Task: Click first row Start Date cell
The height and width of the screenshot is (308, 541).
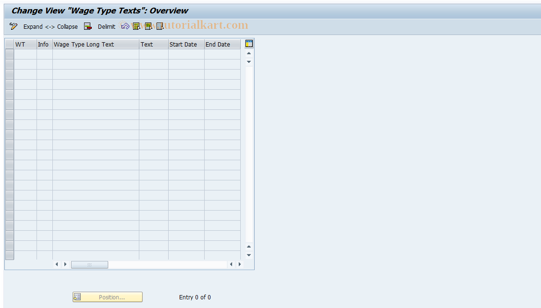Action: tap(186, 54)
